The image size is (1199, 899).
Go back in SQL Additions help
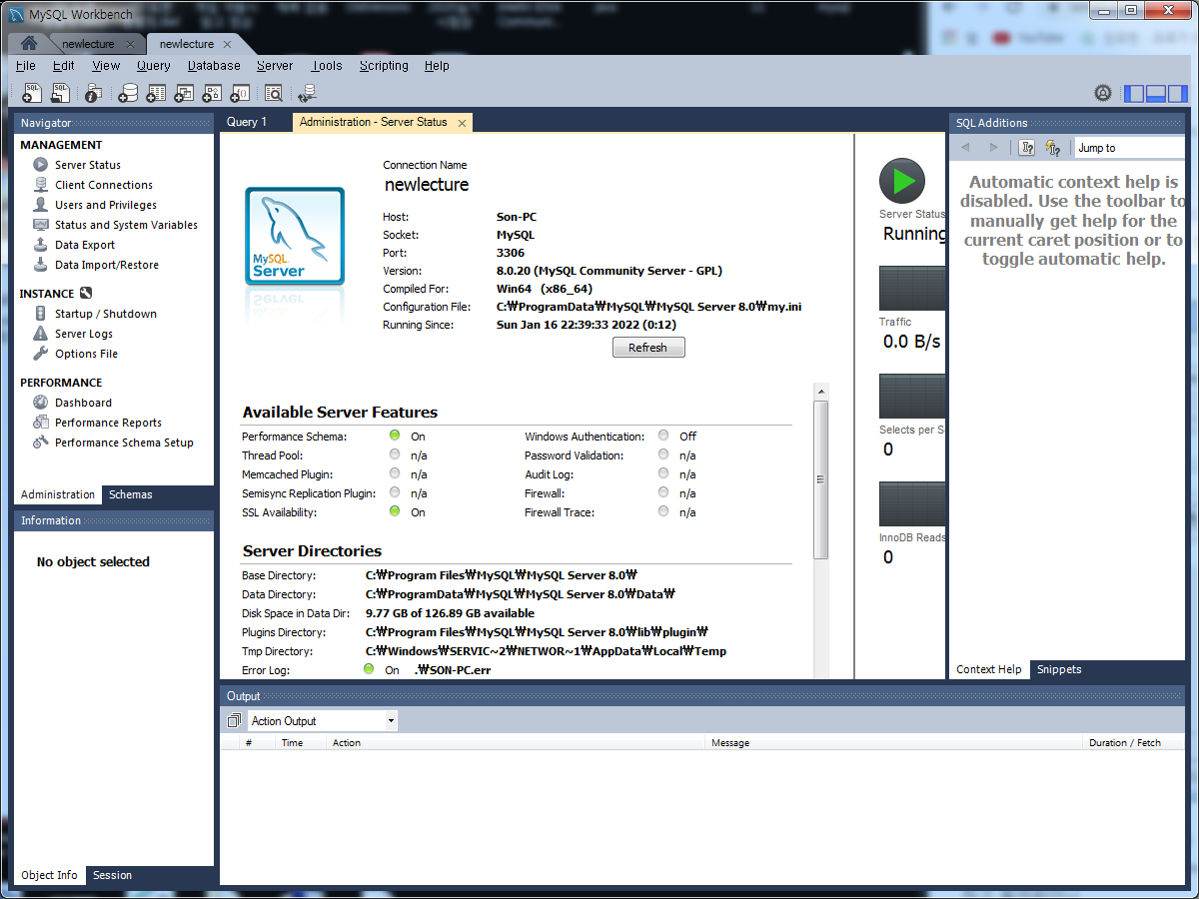965,148
